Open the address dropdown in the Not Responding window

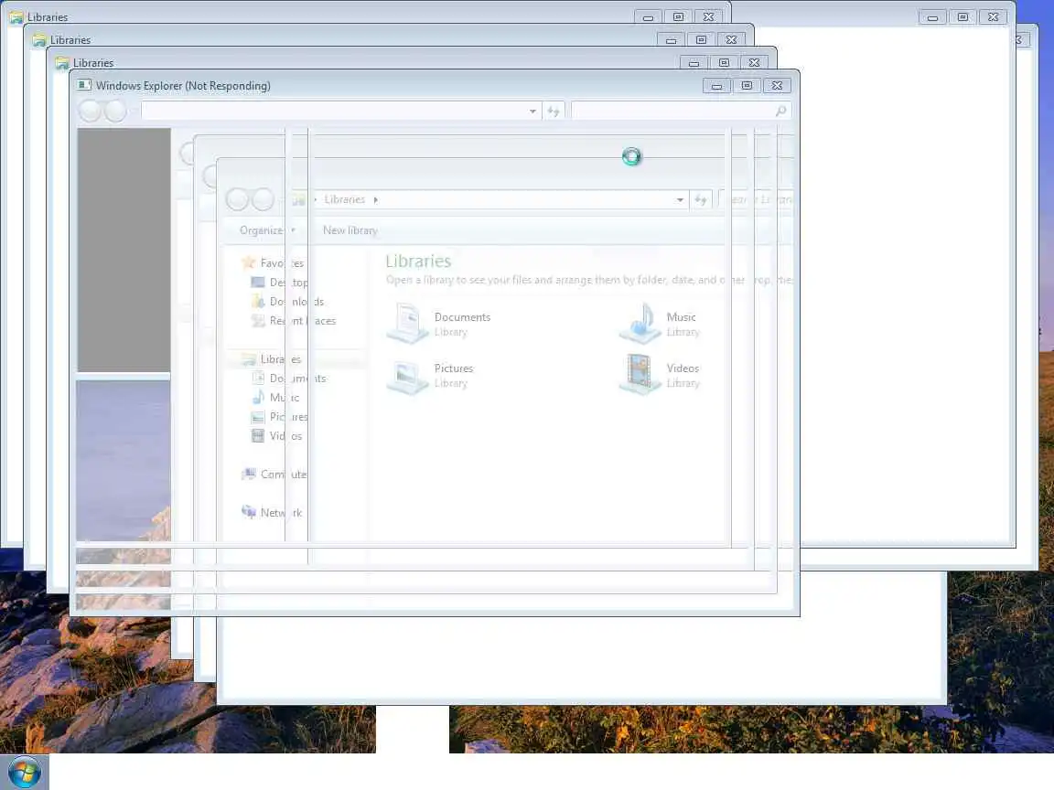[532, 111]
